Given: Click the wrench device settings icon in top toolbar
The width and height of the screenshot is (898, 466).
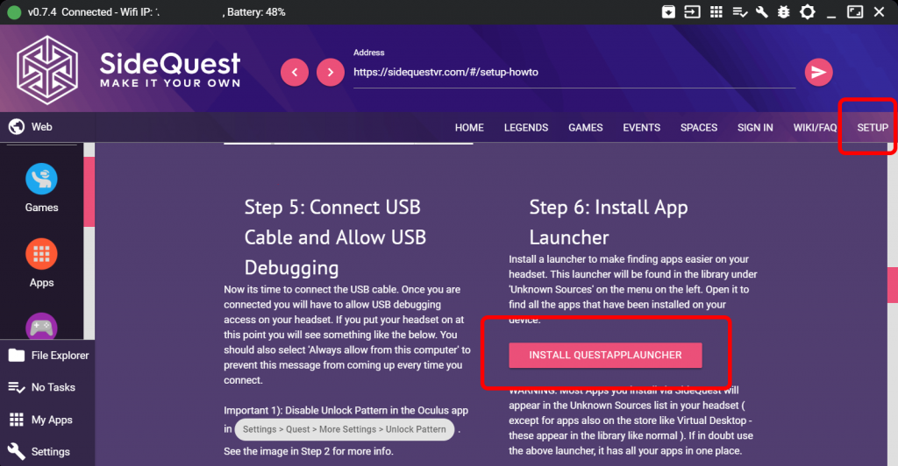Looking at the screenshot, I should (762, 12).
